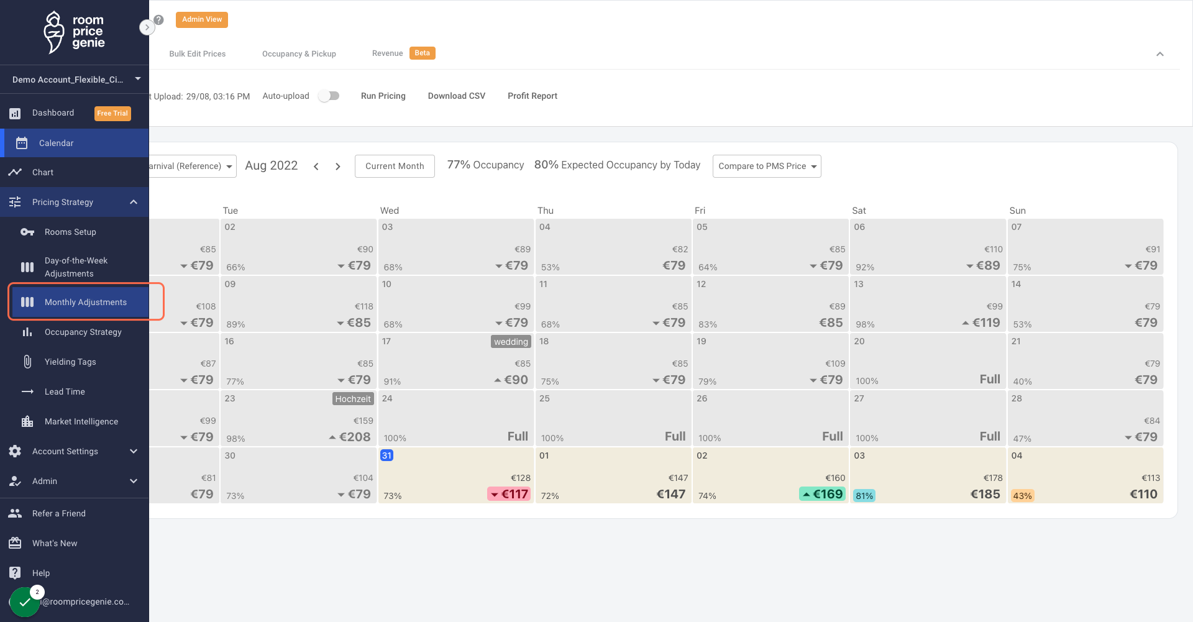1193x622 pixels.
Task: Open the help tooltip icon beside Admin View
Action: coord(159,20)
